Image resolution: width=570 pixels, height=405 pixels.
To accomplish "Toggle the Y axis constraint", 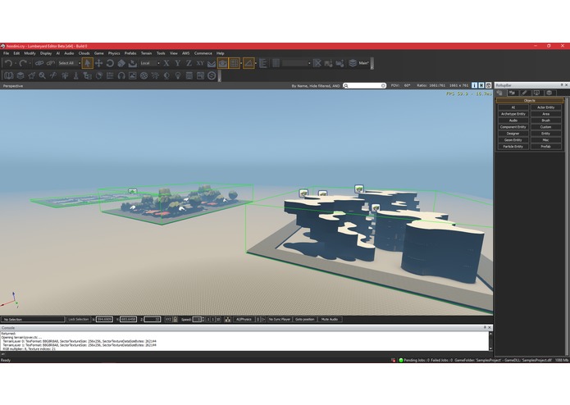I will (x=177, y=63).
